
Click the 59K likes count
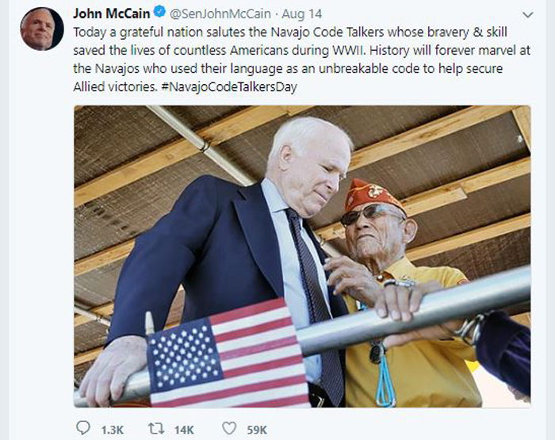257,430
